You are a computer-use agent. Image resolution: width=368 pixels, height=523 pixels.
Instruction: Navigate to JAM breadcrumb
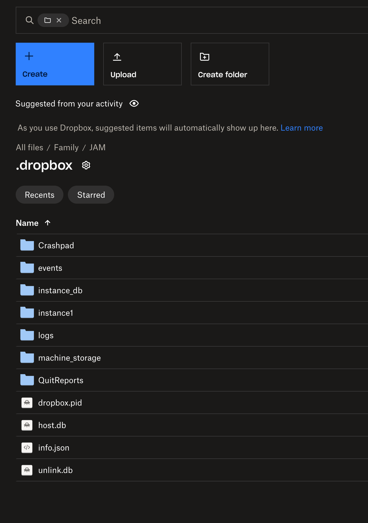pos(97,147)
